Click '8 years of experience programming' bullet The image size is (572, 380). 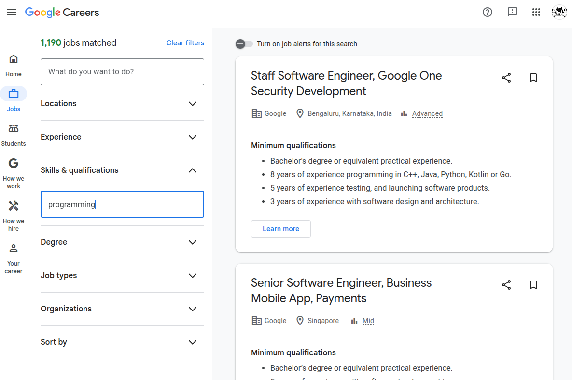pyautogui.click(x=391, y=174)
